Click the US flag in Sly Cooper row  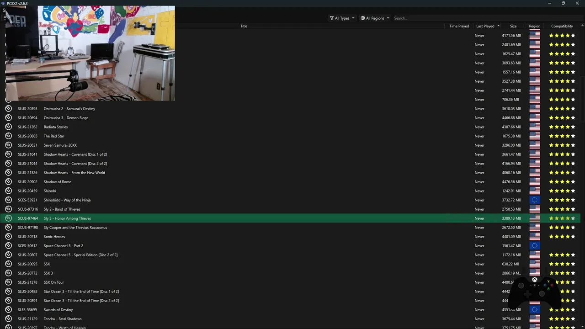[x=534, y=227]
